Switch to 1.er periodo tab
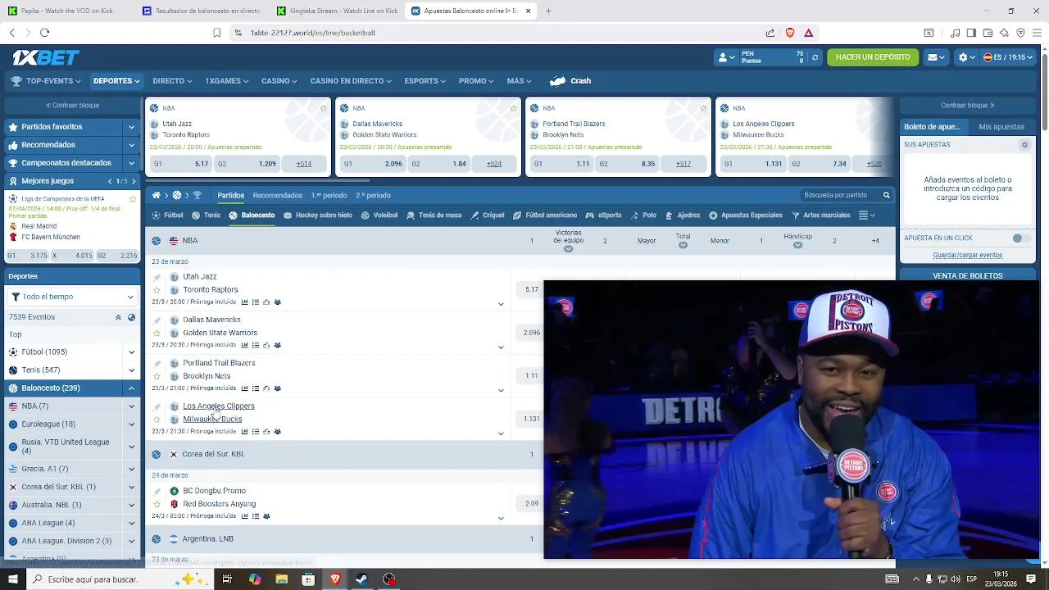This screenshot has width=1049, height=590. pyautogui.click(x=329, y=195)
